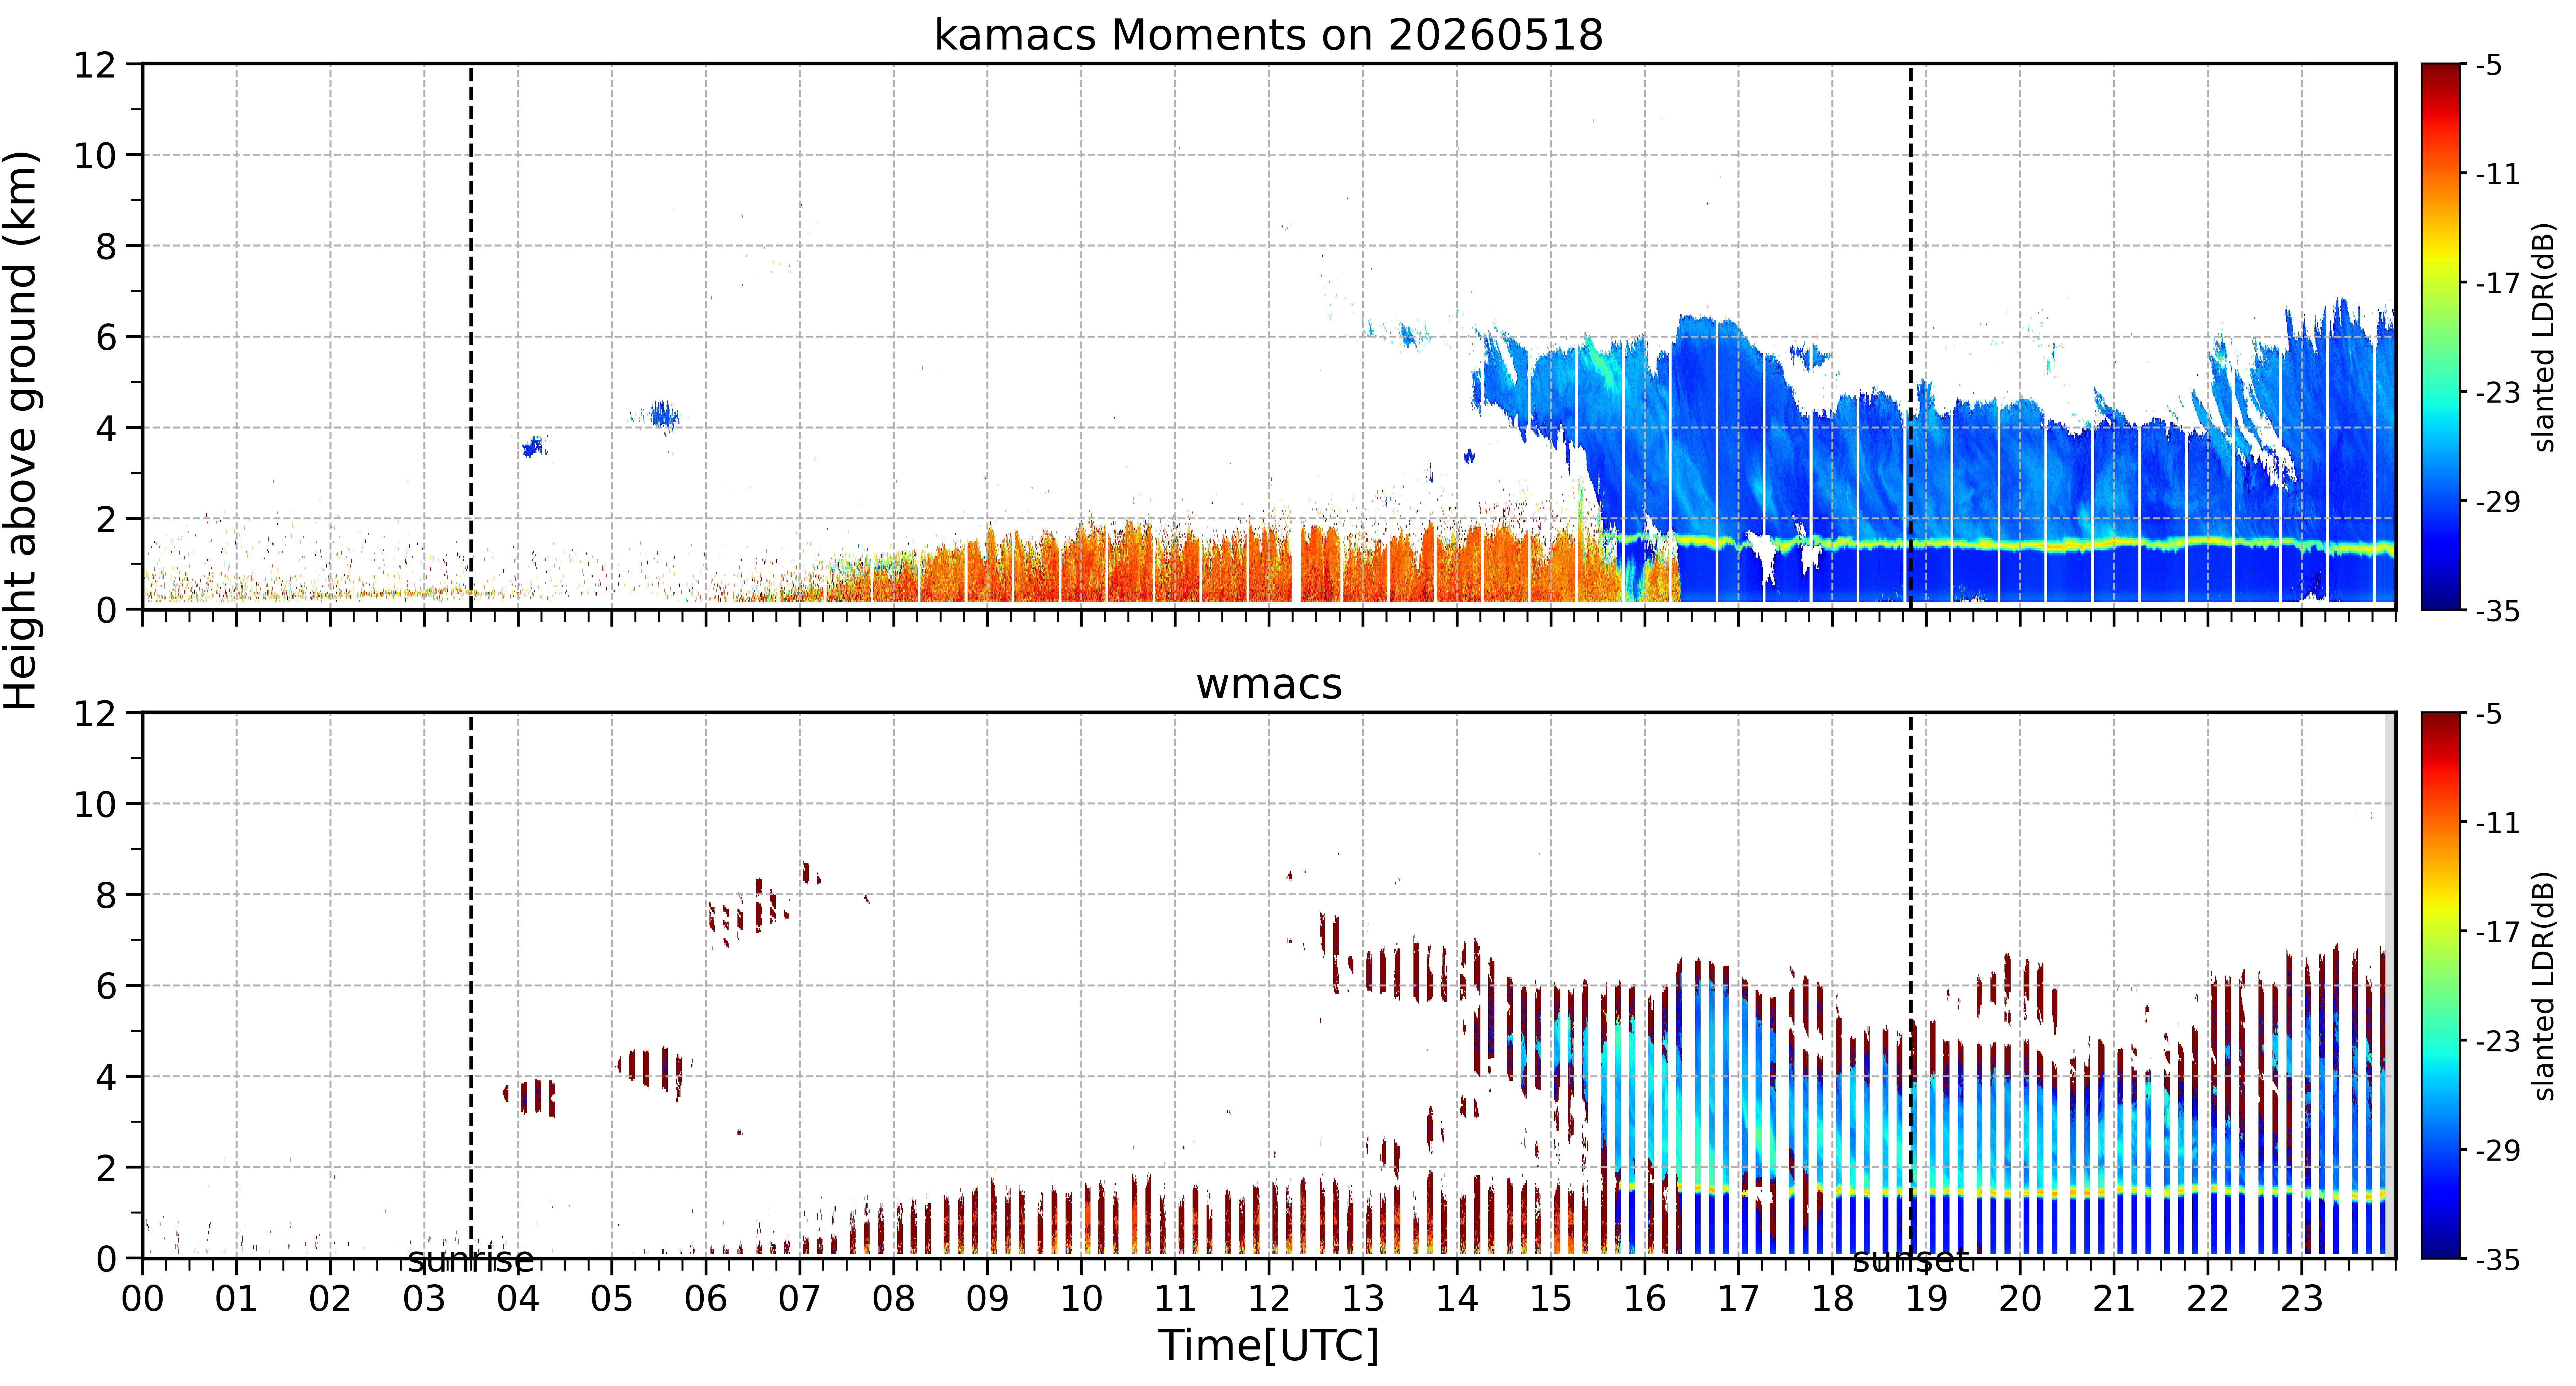Select the "18" time tick label
This screenshot has height=1386, width=2576.
pos(1832,1299)
